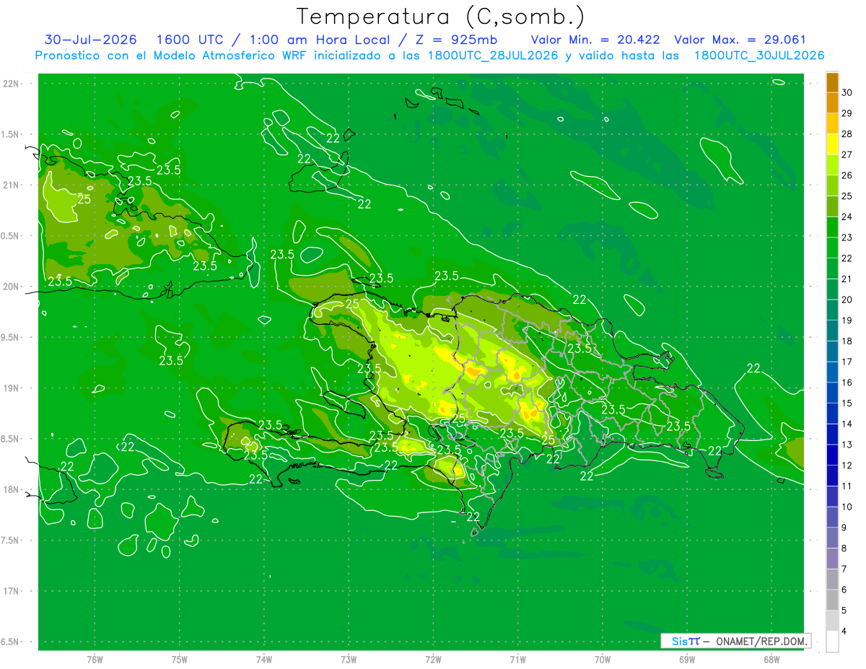This screenshot has height=669, width=866.
Task: Click the longitude axis label "75W"
Action: point(180,660)
